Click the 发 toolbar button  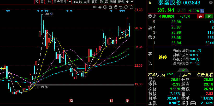coord(37,2)
